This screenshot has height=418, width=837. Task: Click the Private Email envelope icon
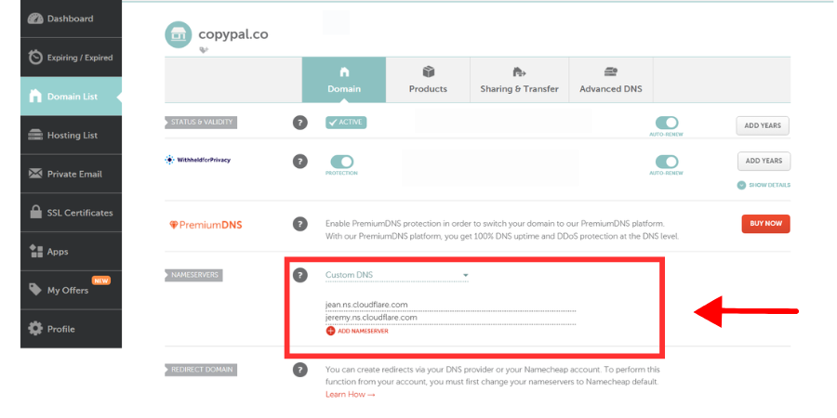pos(35,174)
